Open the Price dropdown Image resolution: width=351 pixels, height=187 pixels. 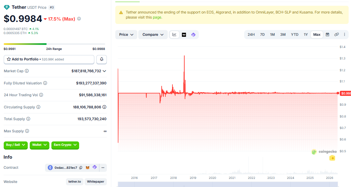[126, 35]
